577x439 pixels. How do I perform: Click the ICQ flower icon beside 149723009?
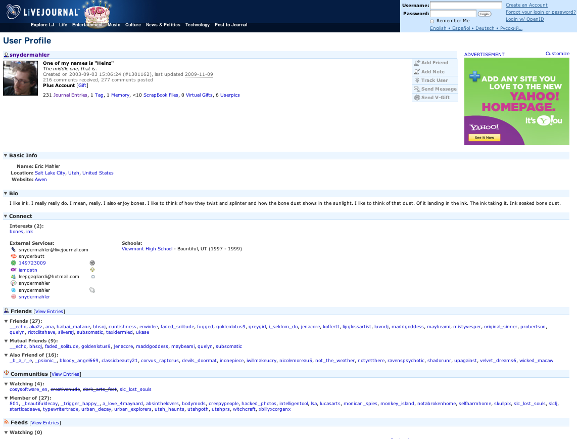tap(13, 263)
